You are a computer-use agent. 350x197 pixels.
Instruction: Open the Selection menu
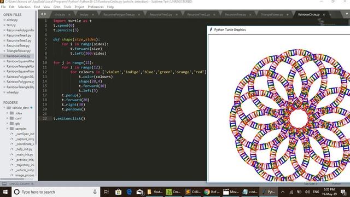click(24, 7)
